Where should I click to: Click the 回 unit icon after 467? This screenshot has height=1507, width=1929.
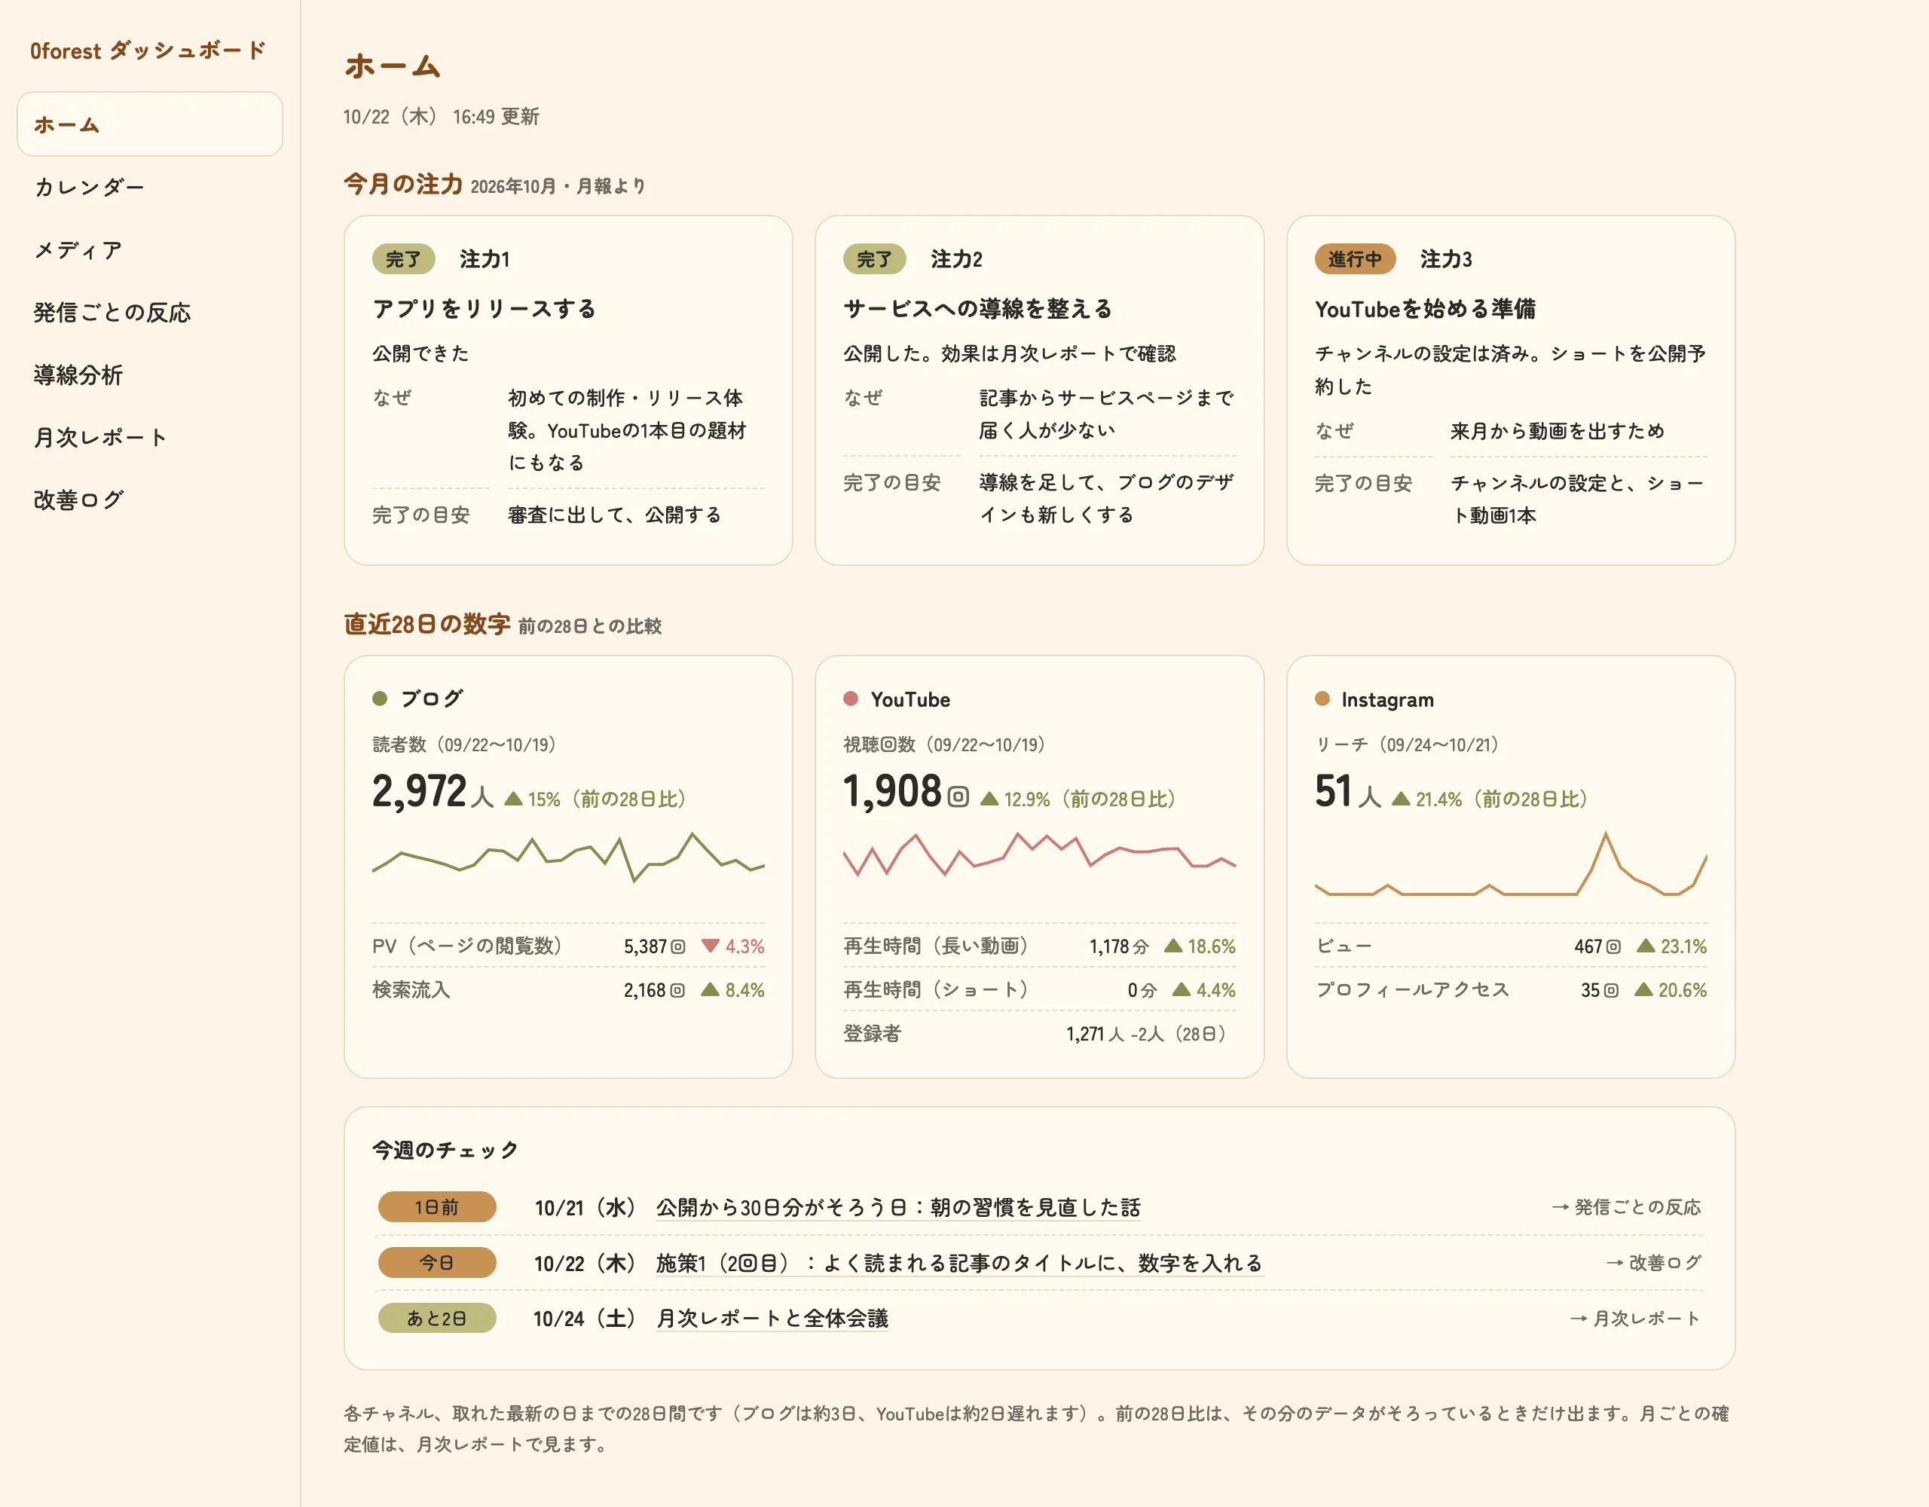[x=1613, y=947]
